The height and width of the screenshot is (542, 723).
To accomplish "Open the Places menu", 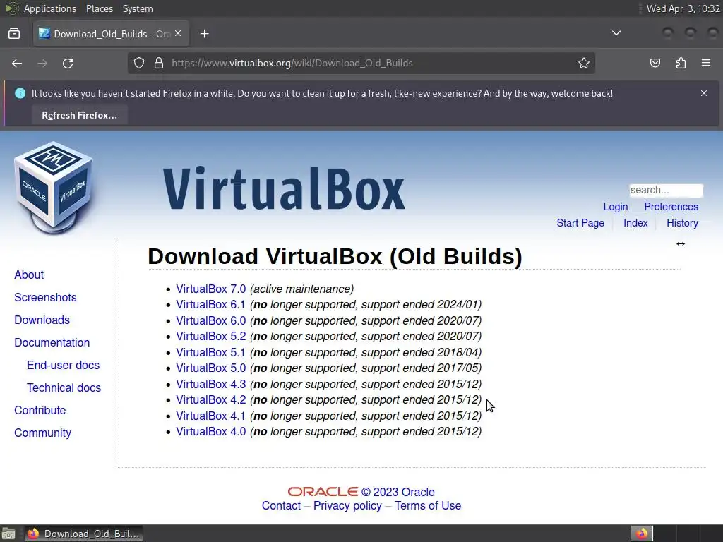I will 99,8.
